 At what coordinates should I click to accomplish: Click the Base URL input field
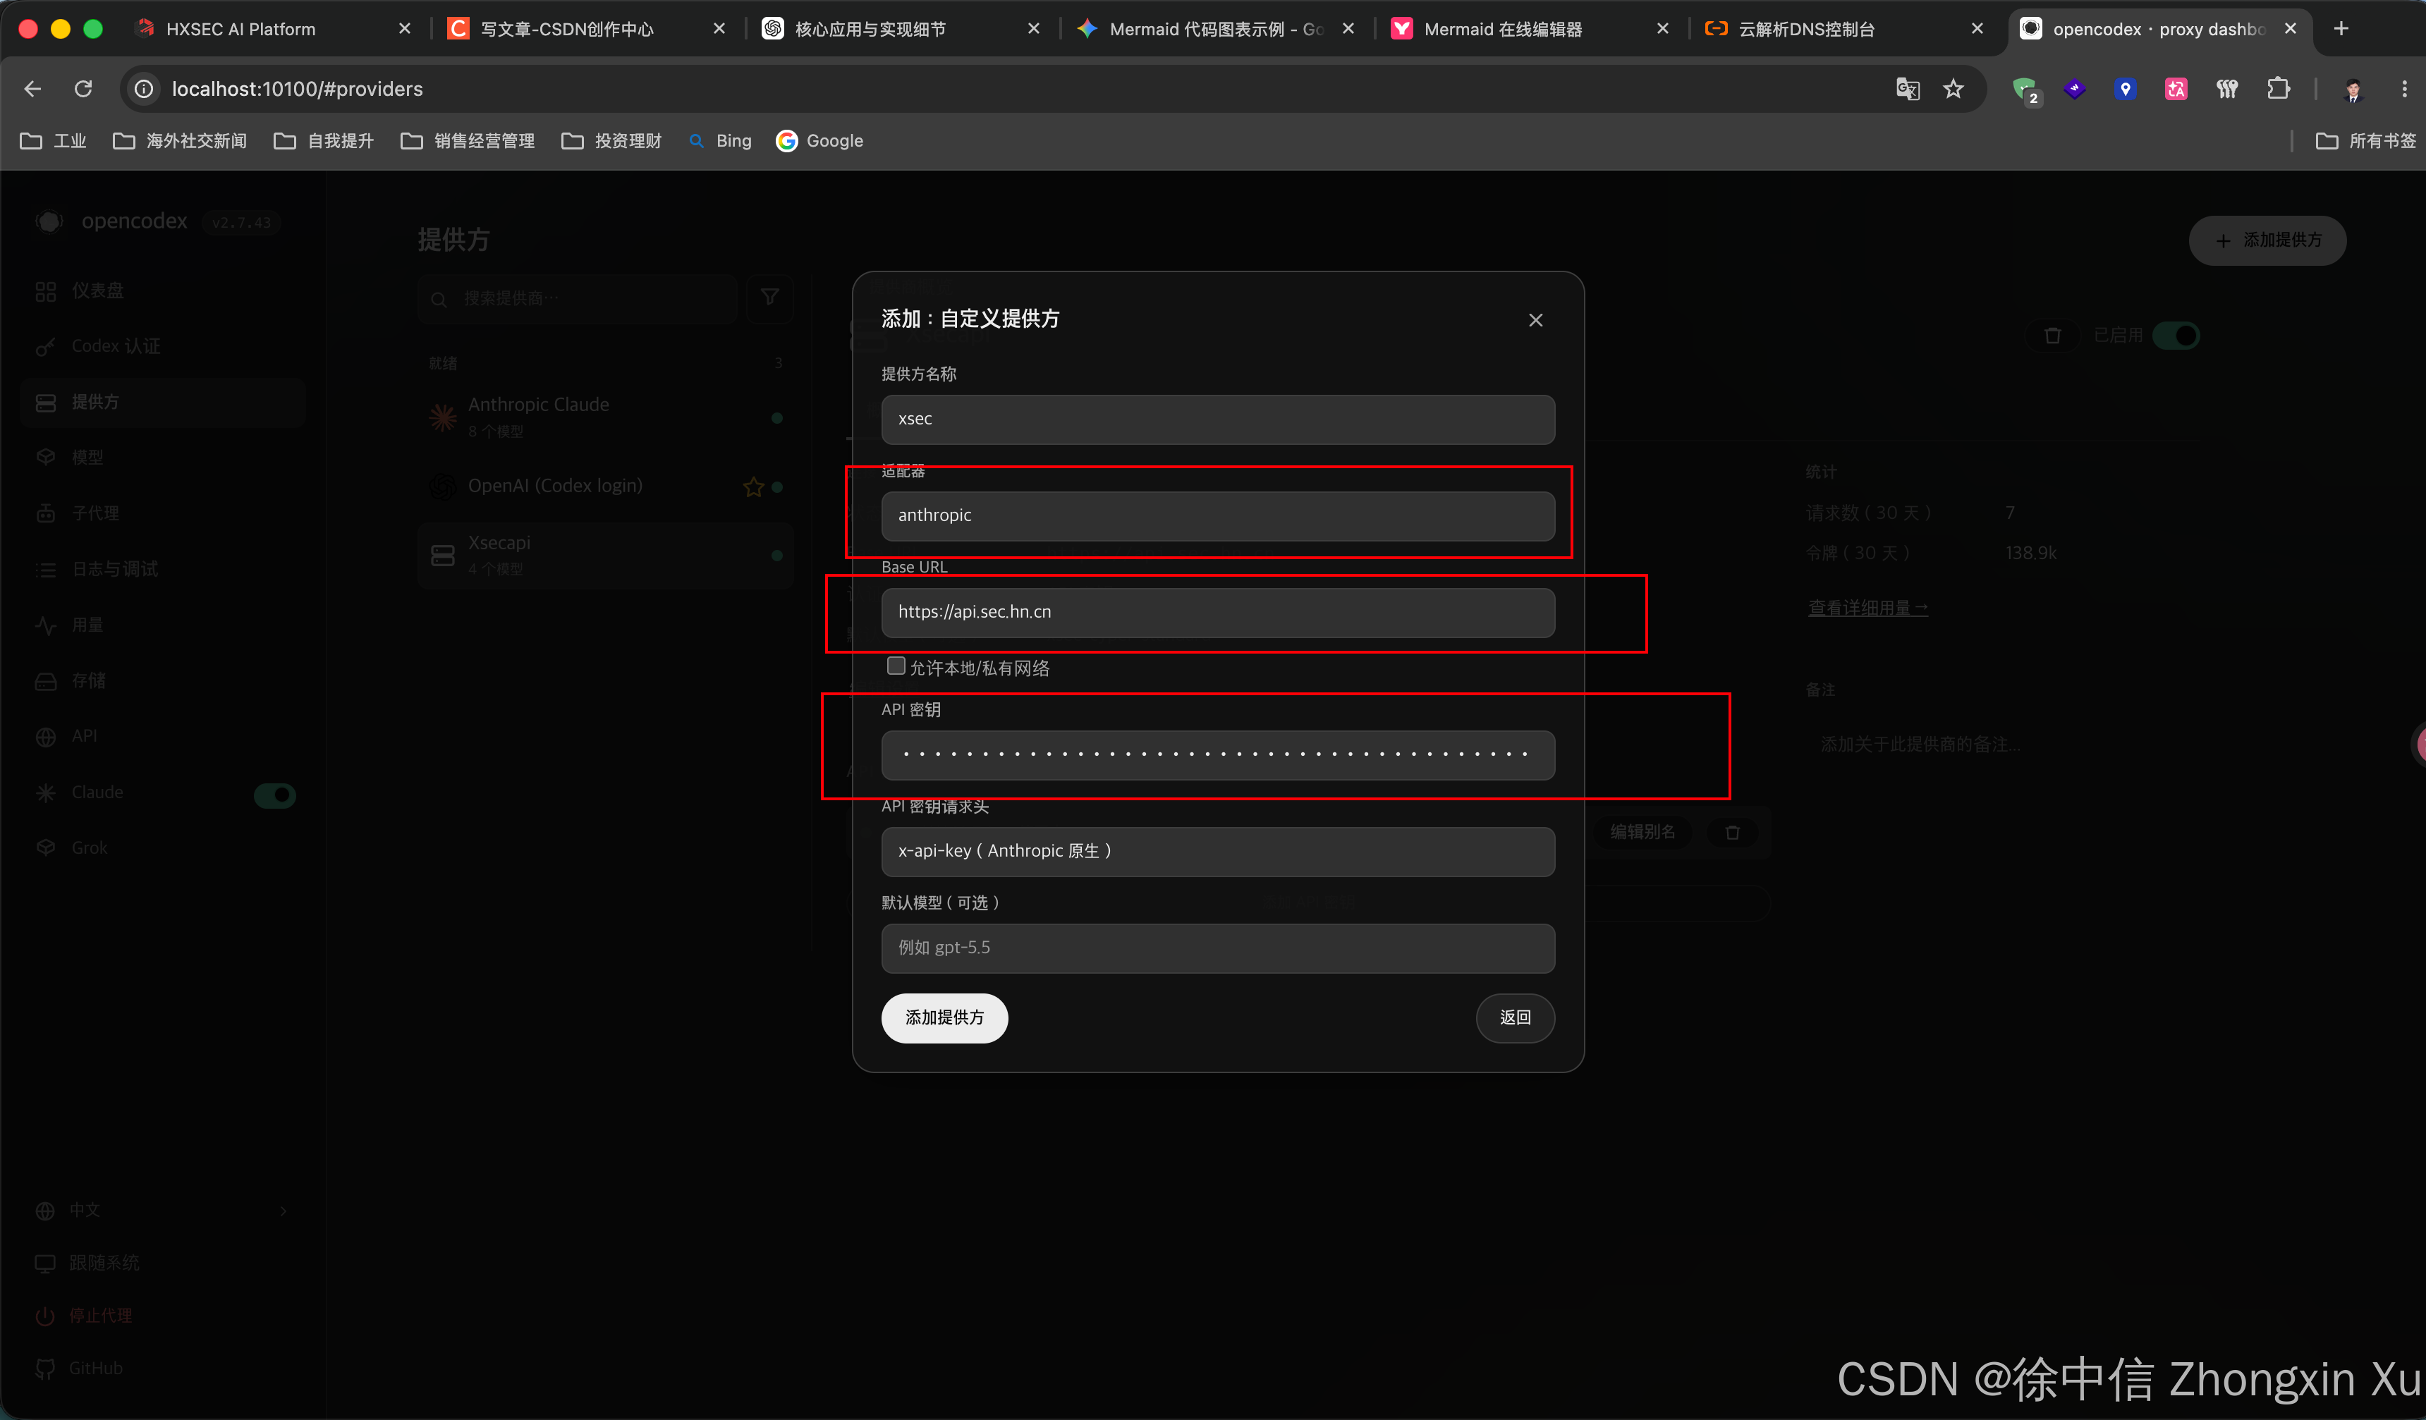(x=1218, y=612)
